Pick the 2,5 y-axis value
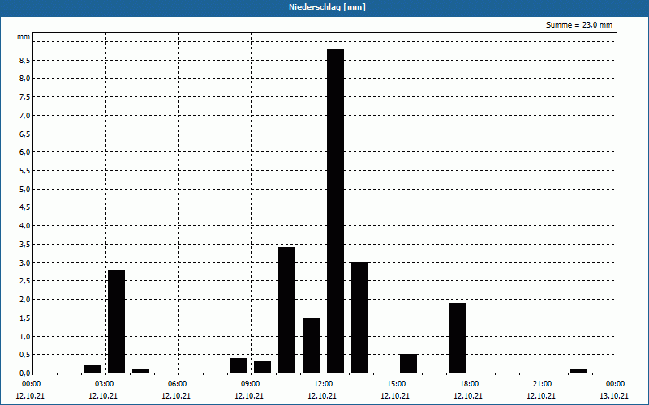 pos(25,280)
